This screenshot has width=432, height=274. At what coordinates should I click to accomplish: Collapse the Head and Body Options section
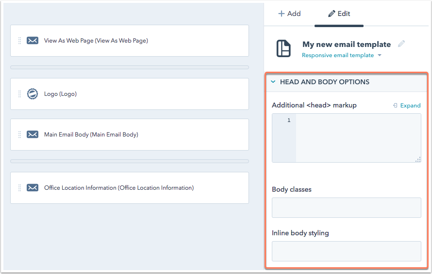tap(273, 82)
